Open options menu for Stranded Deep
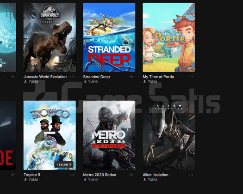Image resolution: width=243 pixels, height=194 pixels. pos(131,77)
